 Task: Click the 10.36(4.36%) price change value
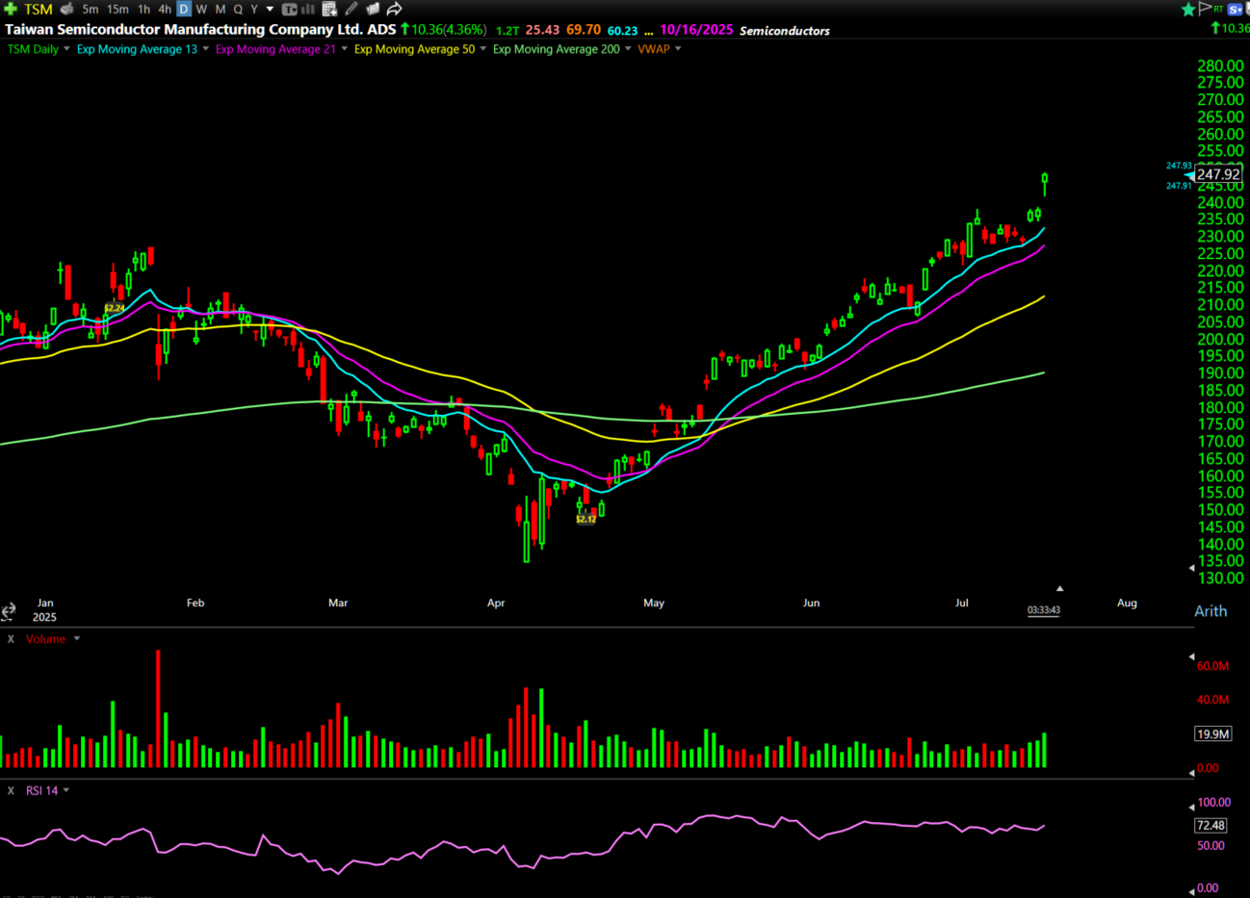click(449, 30)
